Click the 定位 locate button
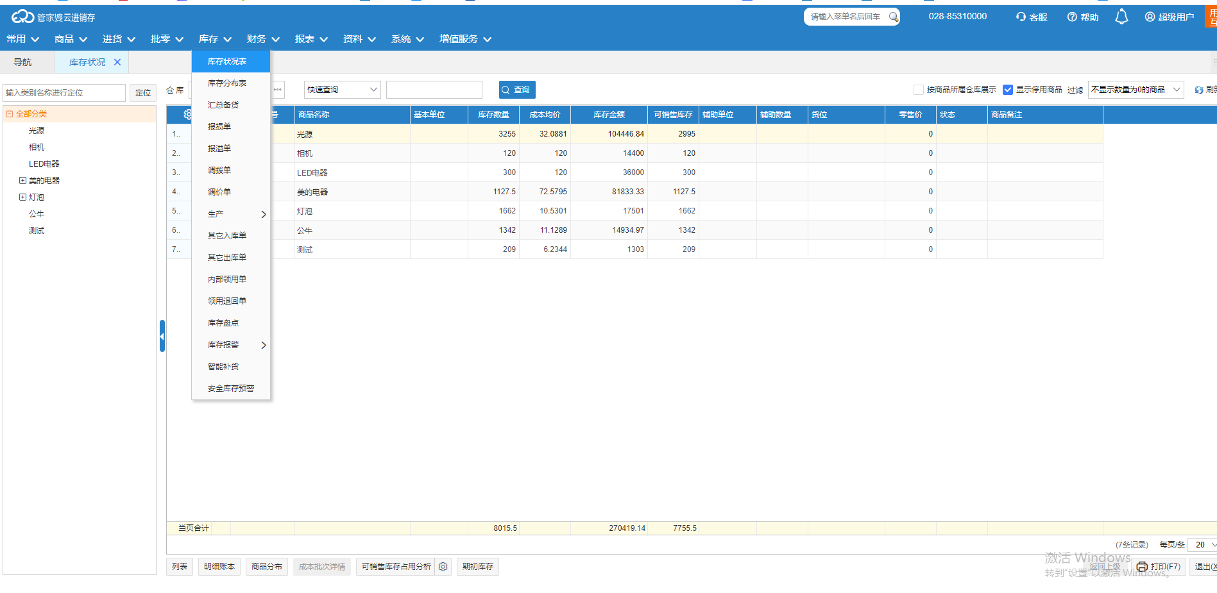Viewport: 1217px width, 593px height. tap(143, 93)
